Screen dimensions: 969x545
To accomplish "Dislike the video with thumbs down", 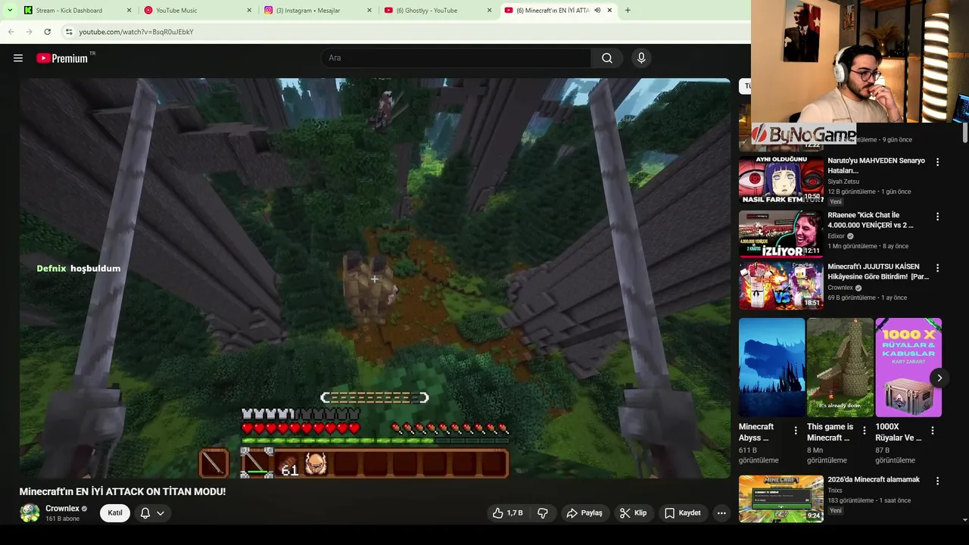I will (x=543, y=513).
